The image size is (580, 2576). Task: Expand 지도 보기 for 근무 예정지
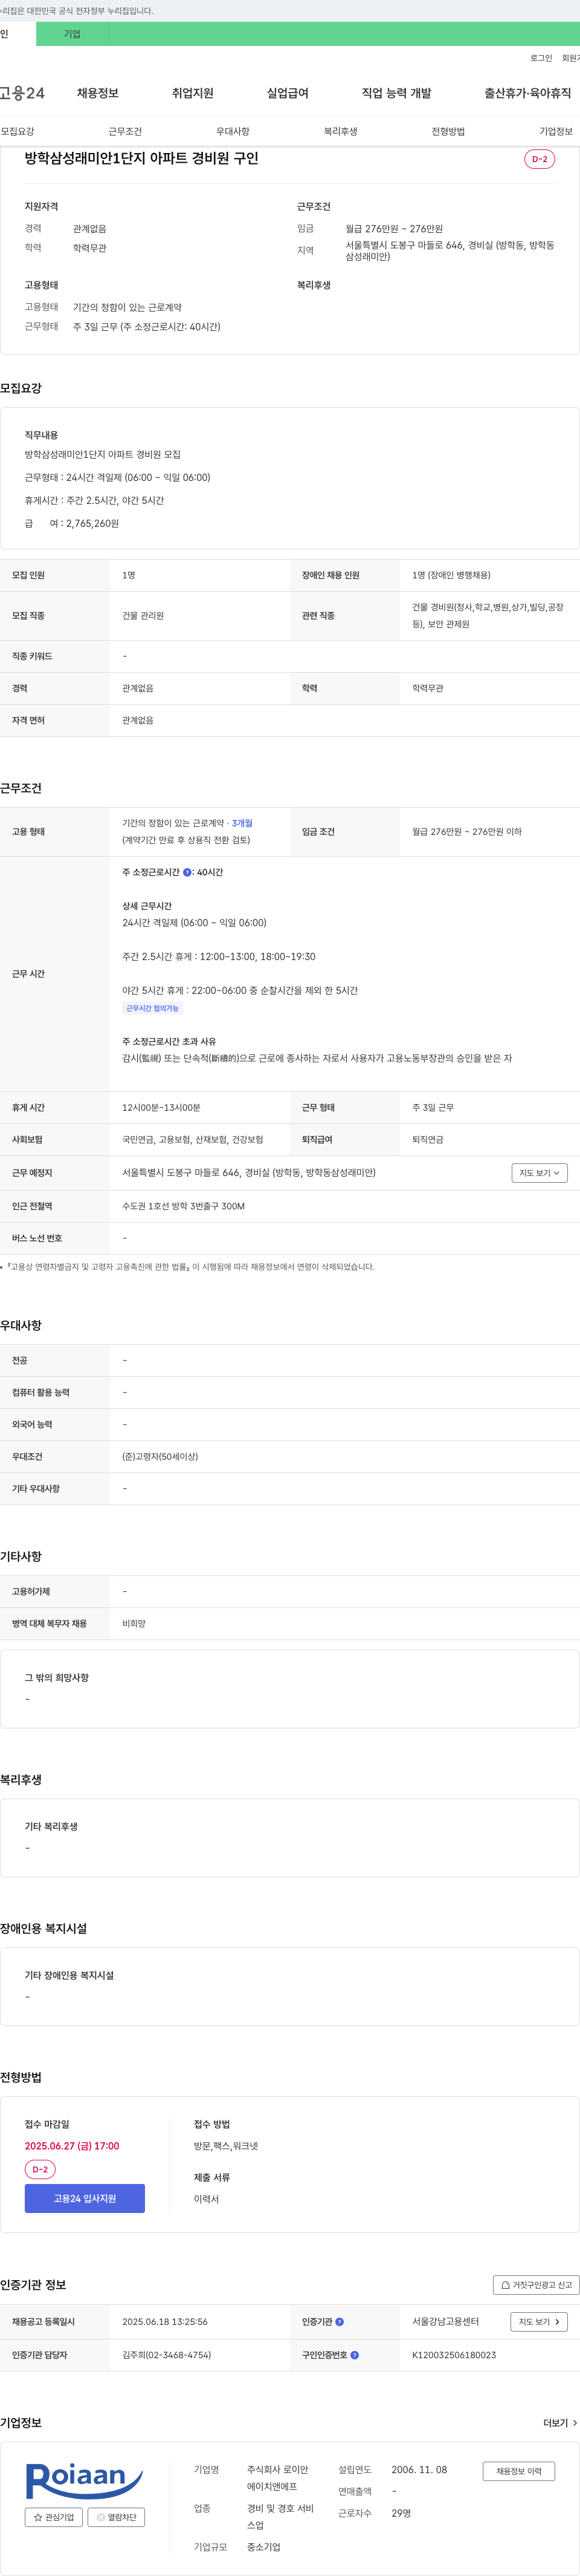539,1173
